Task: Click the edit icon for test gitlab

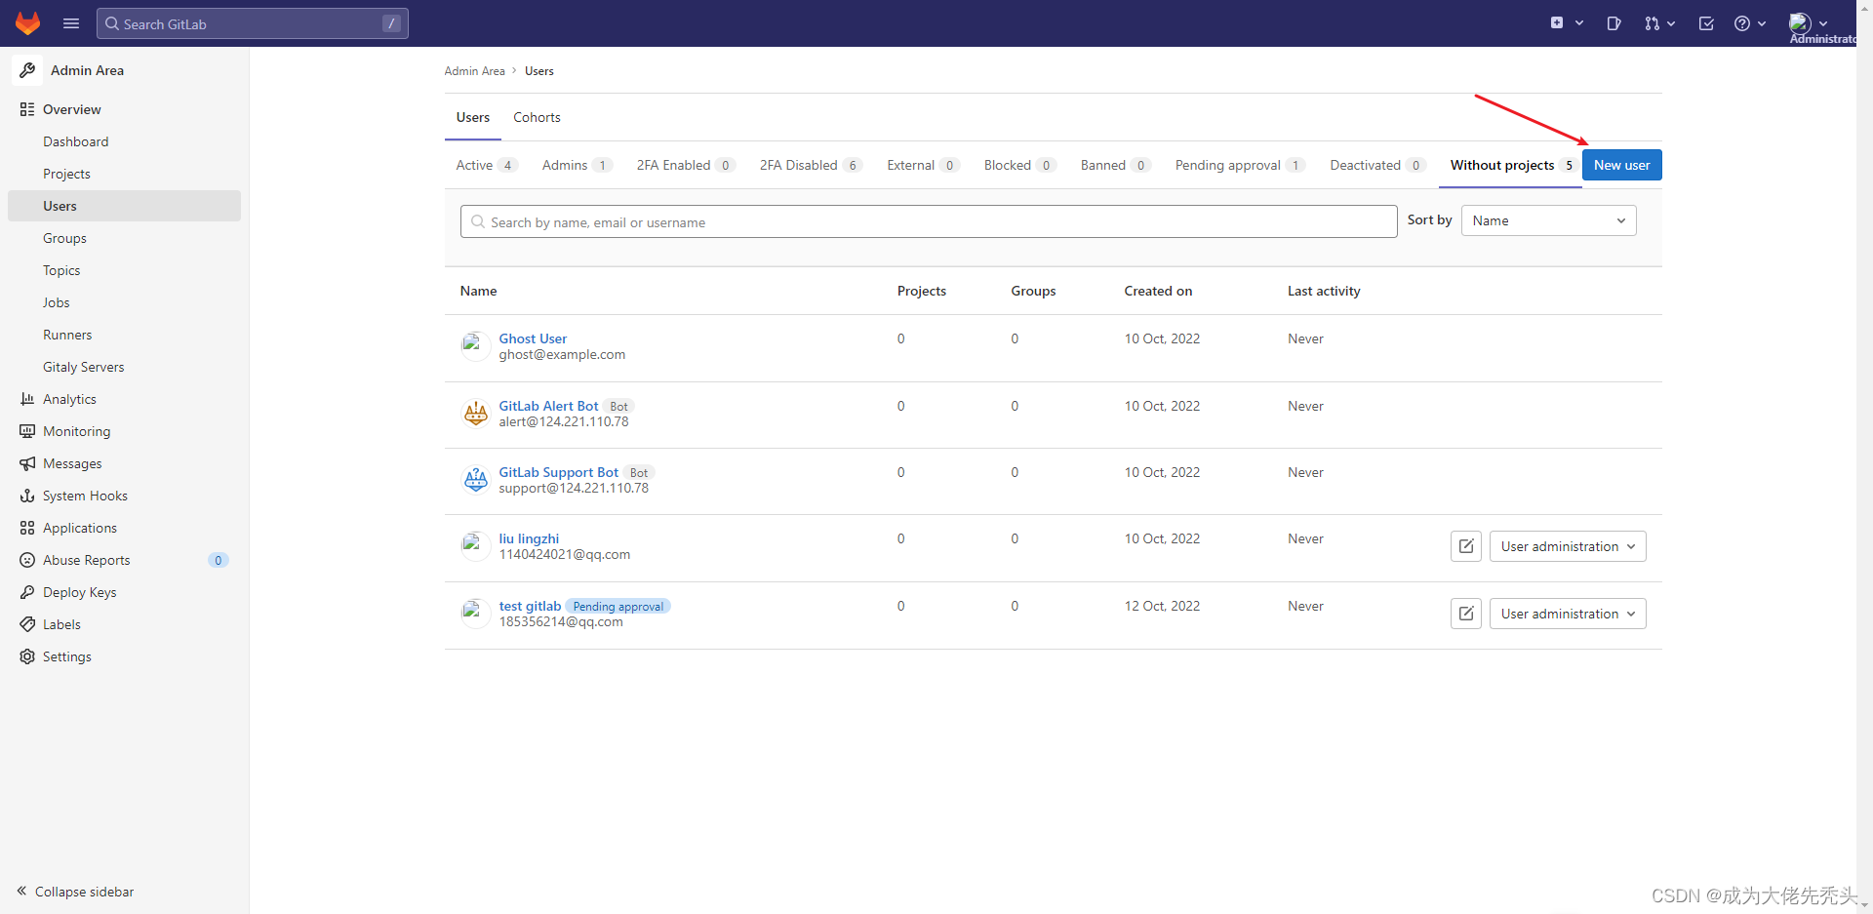Action: 1466,614
